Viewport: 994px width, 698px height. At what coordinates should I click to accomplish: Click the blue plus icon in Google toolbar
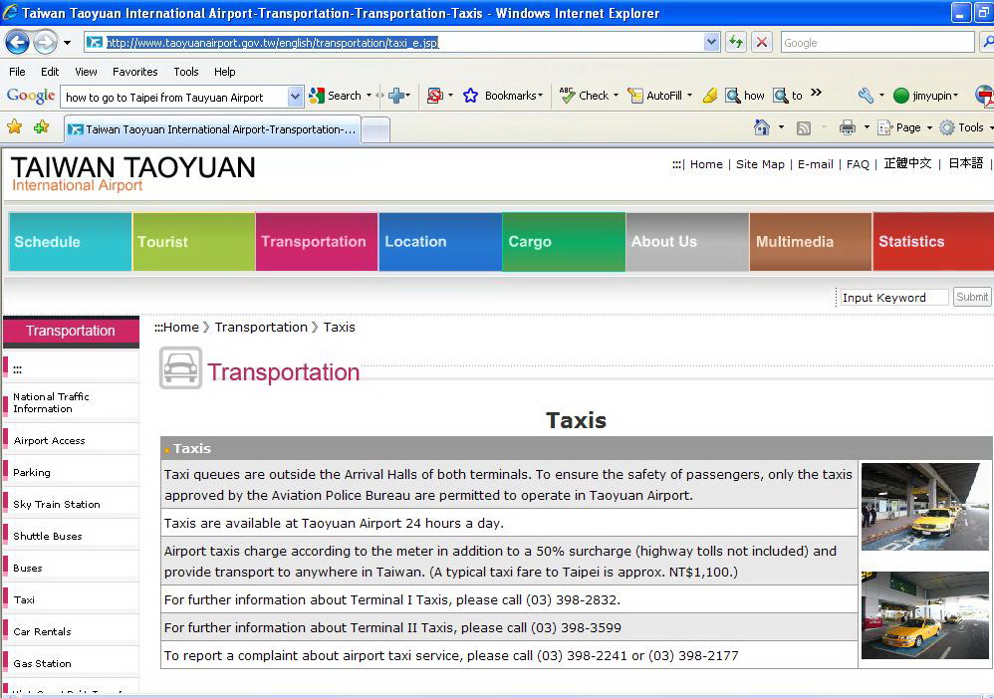coord(396,96)
